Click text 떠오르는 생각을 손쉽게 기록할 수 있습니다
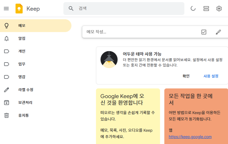Image resolution: width=228 pixels, height=144 pixels. pyautogui.click(x=128, y=116)
